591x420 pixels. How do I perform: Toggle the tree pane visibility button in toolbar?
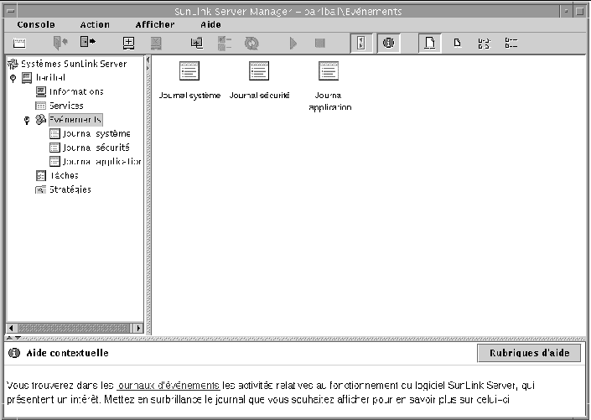361,43
